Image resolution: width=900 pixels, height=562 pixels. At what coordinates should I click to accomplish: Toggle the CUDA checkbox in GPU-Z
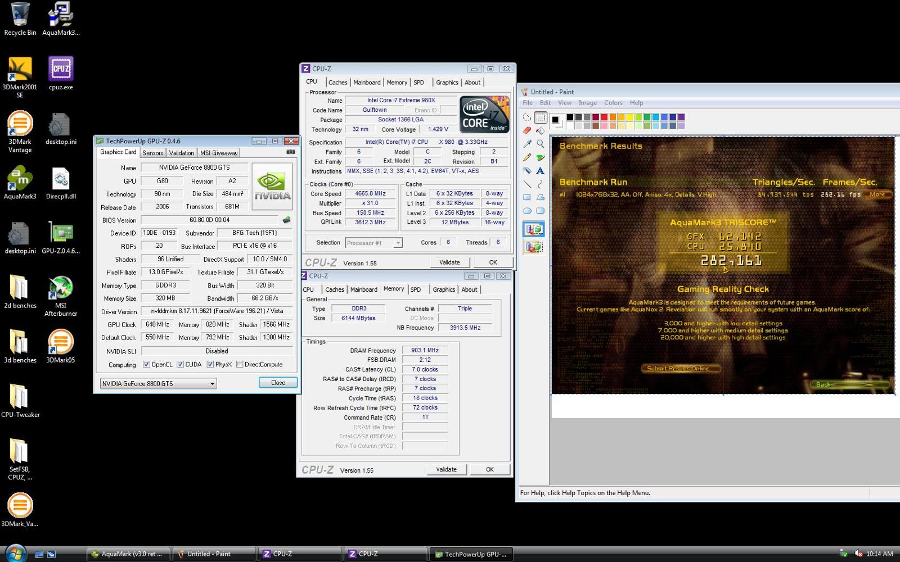click(180, 365)
